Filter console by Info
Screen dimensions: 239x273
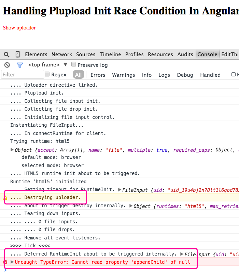point(147,75)
